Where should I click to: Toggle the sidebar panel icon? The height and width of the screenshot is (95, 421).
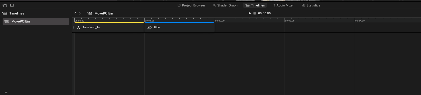[x=12, y=5]
